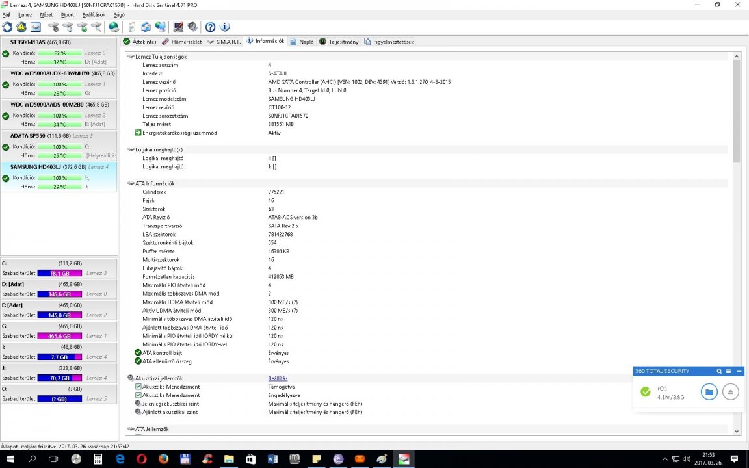This screenshot has height=468, width=749.
Task: Click the Lemez sorozatszám row label
Action: pyautogui.click(x=165, y=116)
